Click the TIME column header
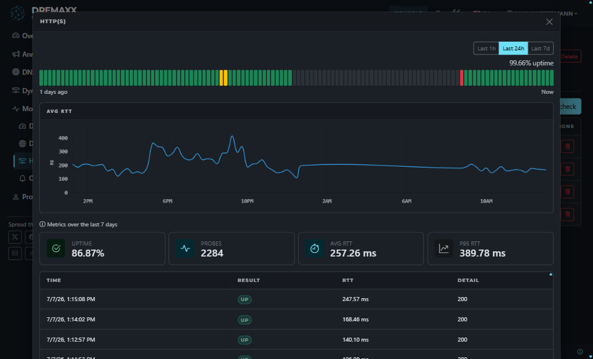Screen dimensions: 593x359 coord(54,280)
